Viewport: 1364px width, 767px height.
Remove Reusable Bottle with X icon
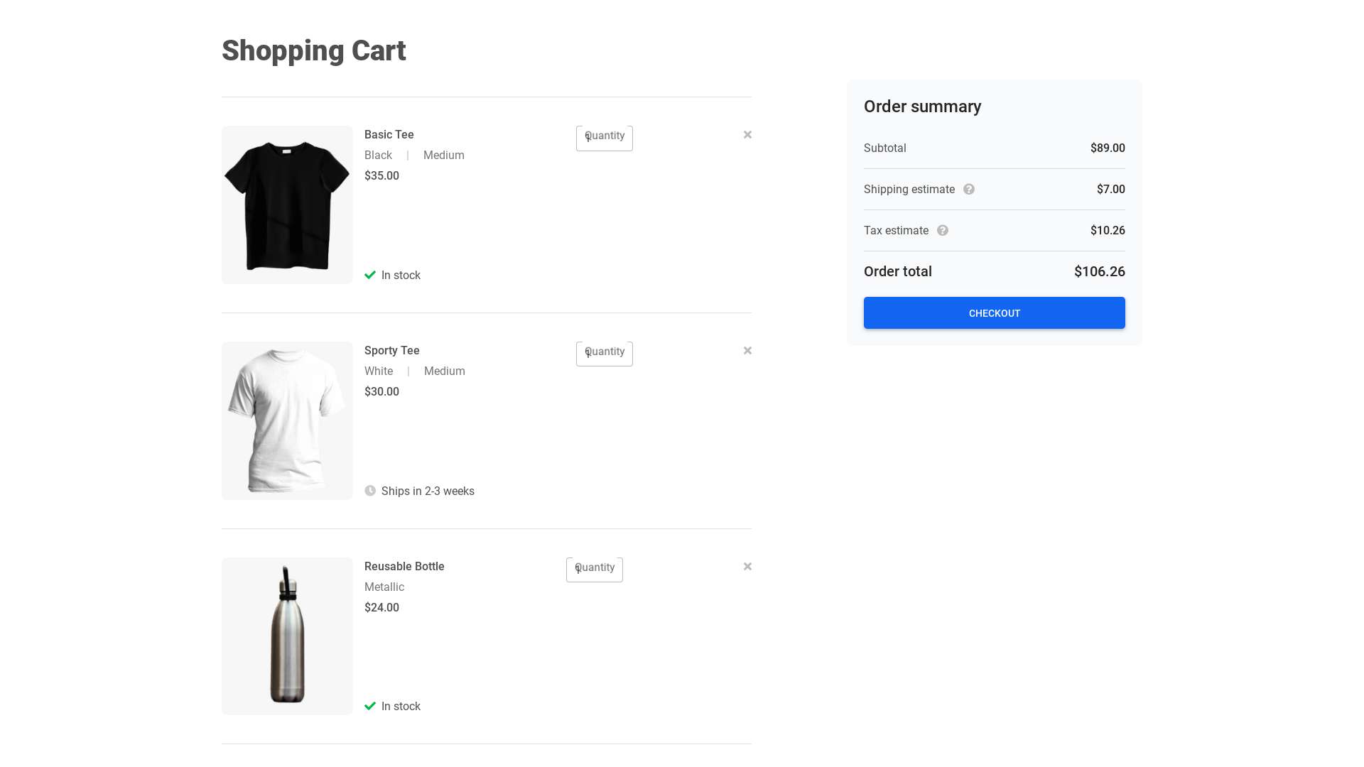coord(747,567)
